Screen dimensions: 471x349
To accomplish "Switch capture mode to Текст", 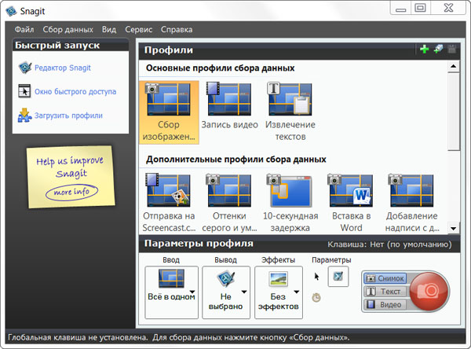I will coord(385,292).
